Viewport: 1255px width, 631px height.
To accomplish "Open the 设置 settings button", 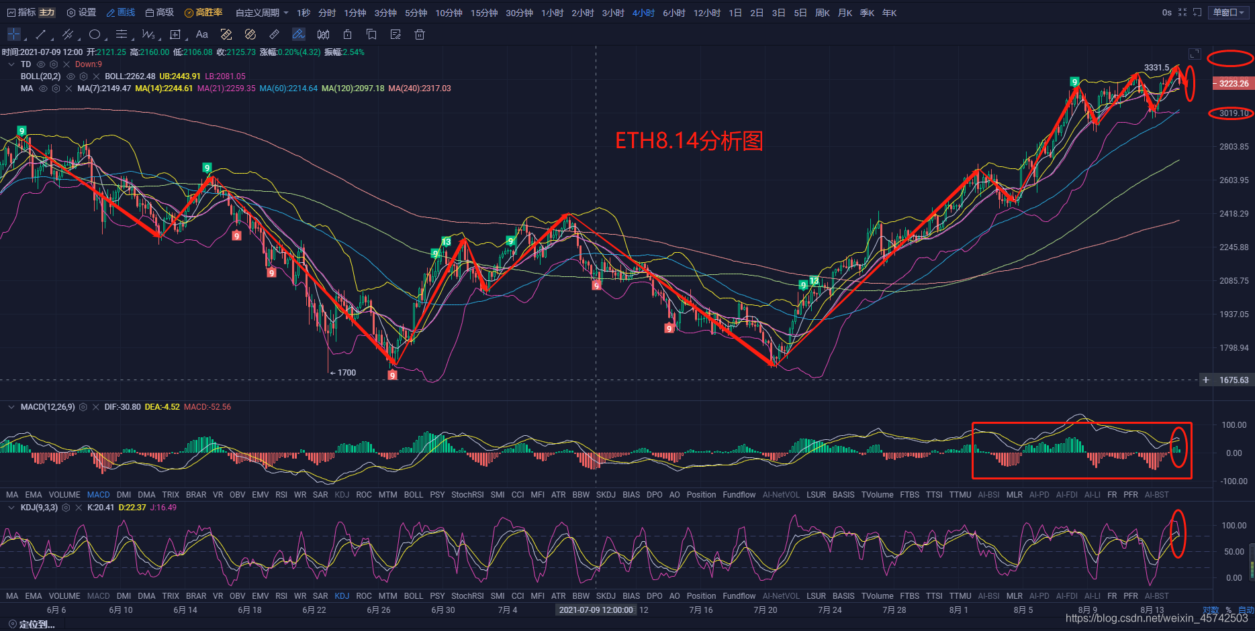I will 81,13.
